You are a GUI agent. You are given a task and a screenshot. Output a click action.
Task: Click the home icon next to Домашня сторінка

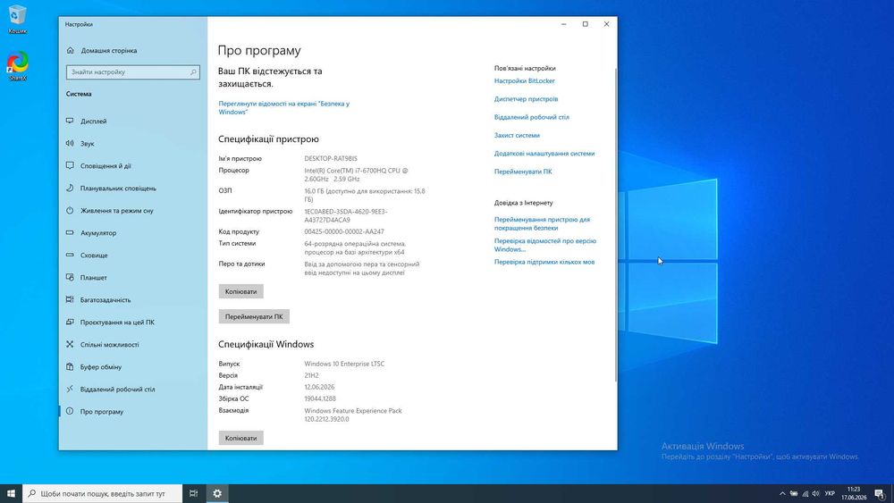70,50
